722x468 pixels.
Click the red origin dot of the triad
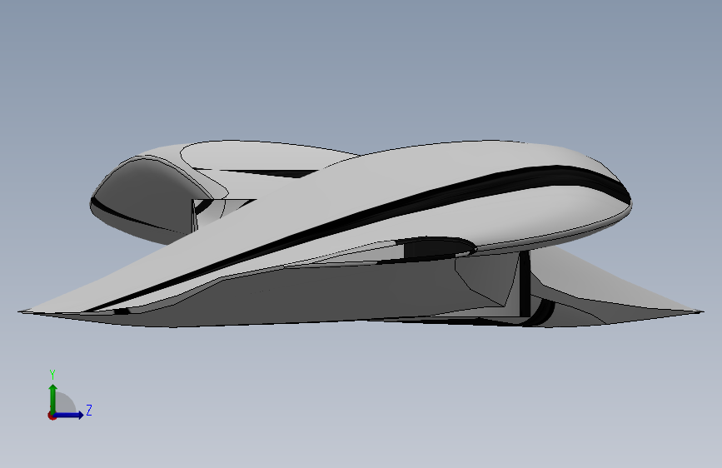pyautogui.click(x=52, y=416)
